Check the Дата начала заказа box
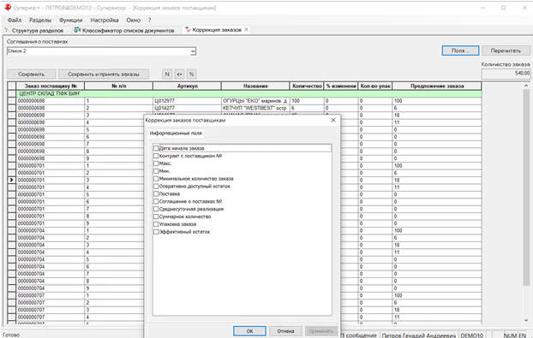 tap(156, 148)
